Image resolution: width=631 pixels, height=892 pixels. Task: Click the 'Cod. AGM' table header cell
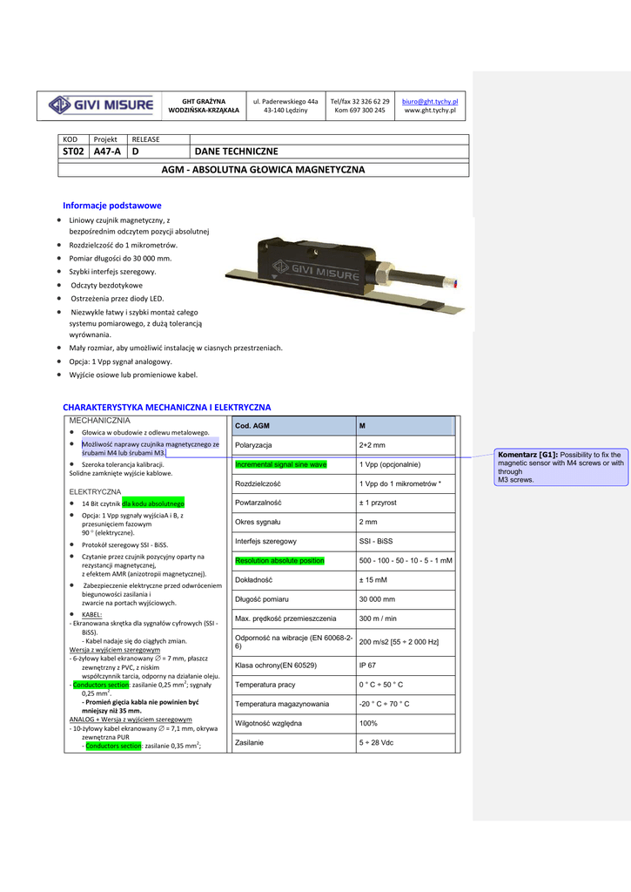(252, 425)
